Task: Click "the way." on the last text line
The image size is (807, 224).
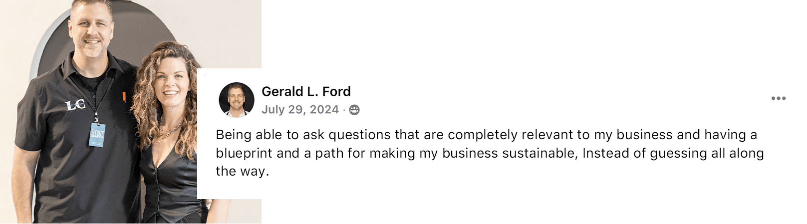Action: pyautogui.click(x=242, y=171)
